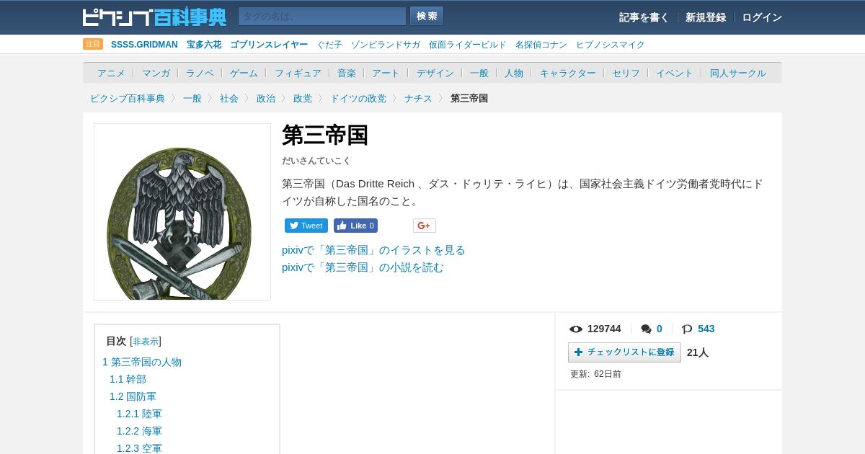Open the comment count 0 link

pyautogui.click(x=659, y=329)
